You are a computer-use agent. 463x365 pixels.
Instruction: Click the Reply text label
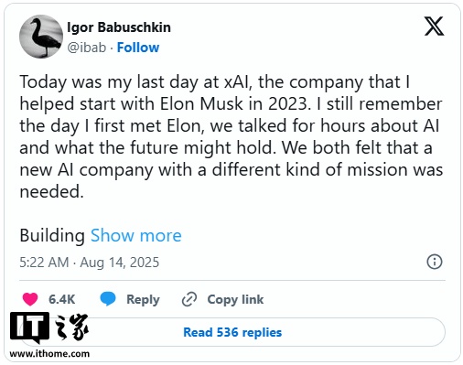point(143,299)
